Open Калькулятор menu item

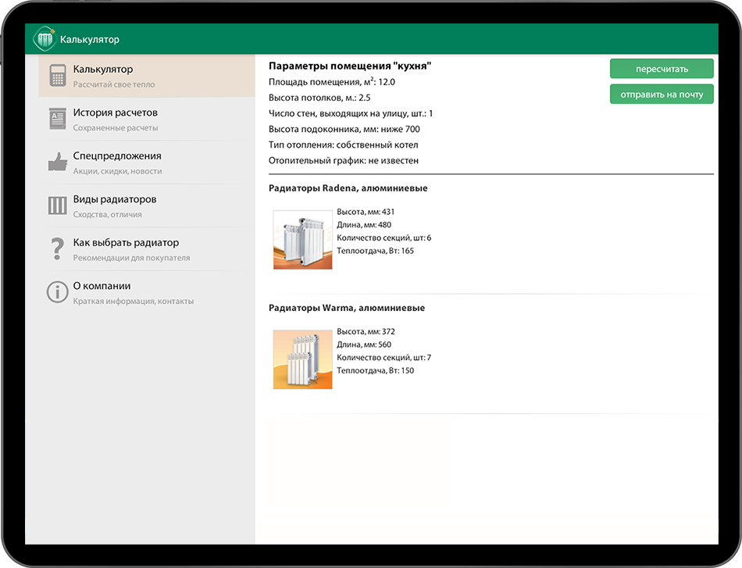click(x=147, y=76)
